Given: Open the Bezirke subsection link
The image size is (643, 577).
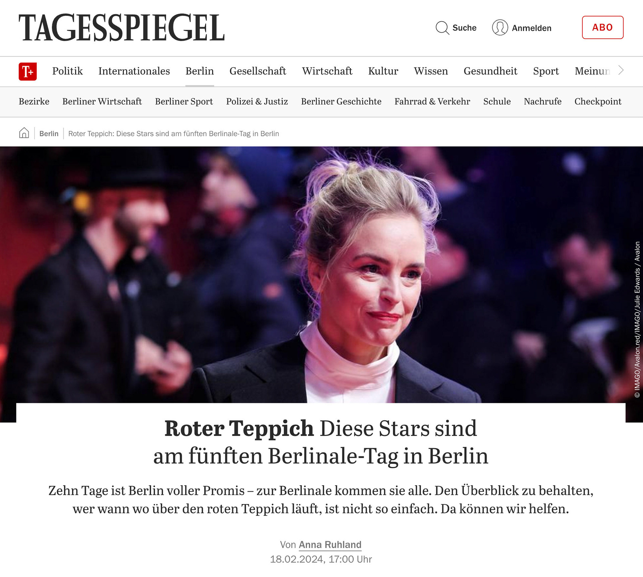Looking at the screenshot, I should [34, 101].
